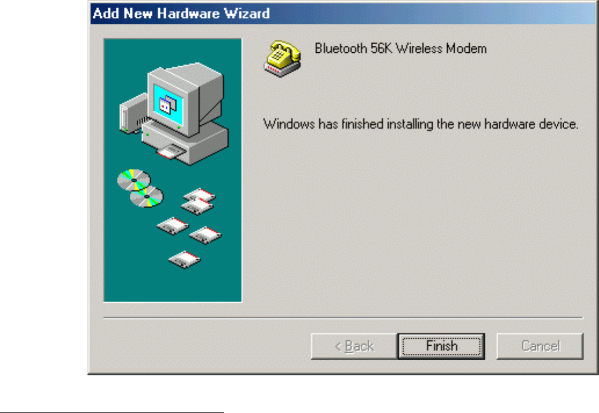Click the empty teal area below the floppies

pos(173,285)
